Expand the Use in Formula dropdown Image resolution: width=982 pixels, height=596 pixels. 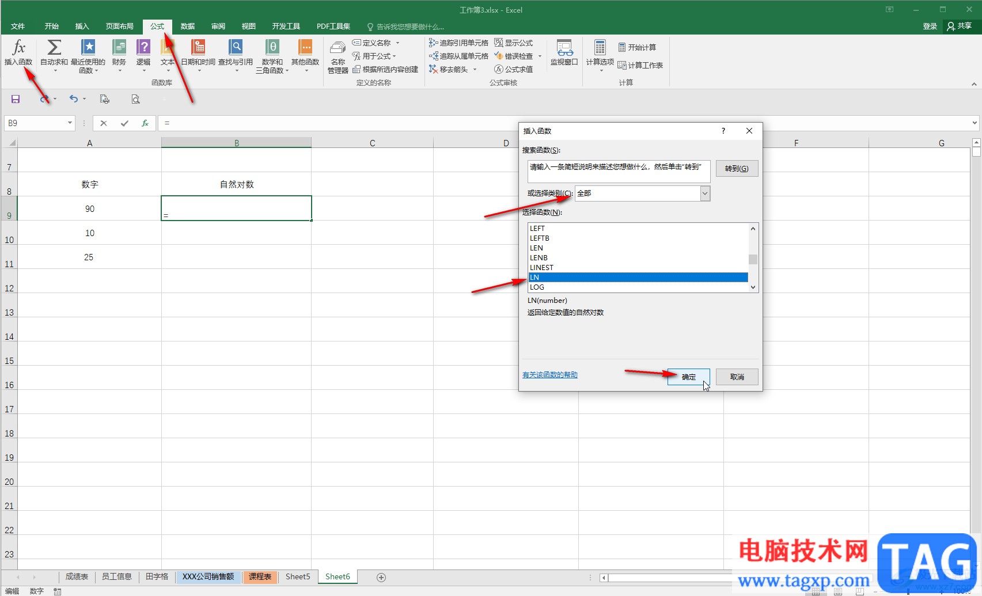pos(394,56)
